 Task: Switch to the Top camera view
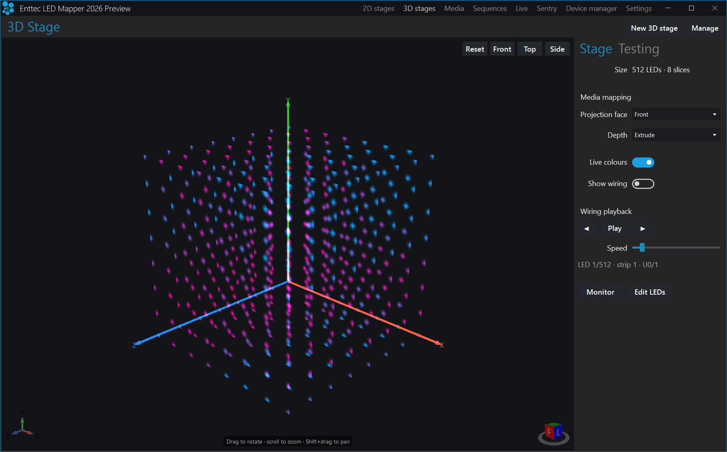click(529, 49)
